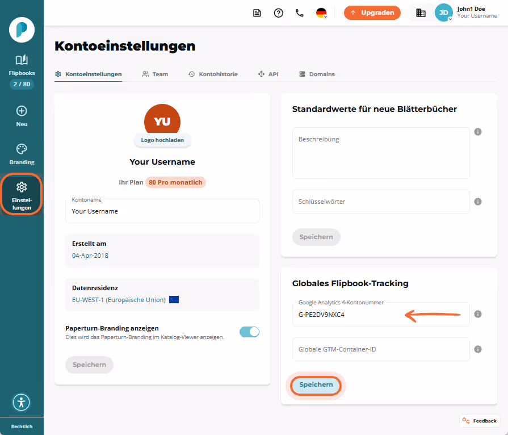508x435 pixels.
Task: Click the Beschreibung text area
Action: coord(381,153)
